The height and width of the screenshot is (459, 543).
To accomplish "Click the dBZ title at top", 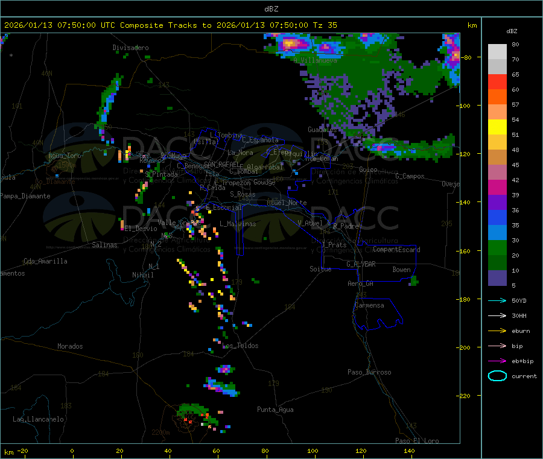I will coord(271,9).
